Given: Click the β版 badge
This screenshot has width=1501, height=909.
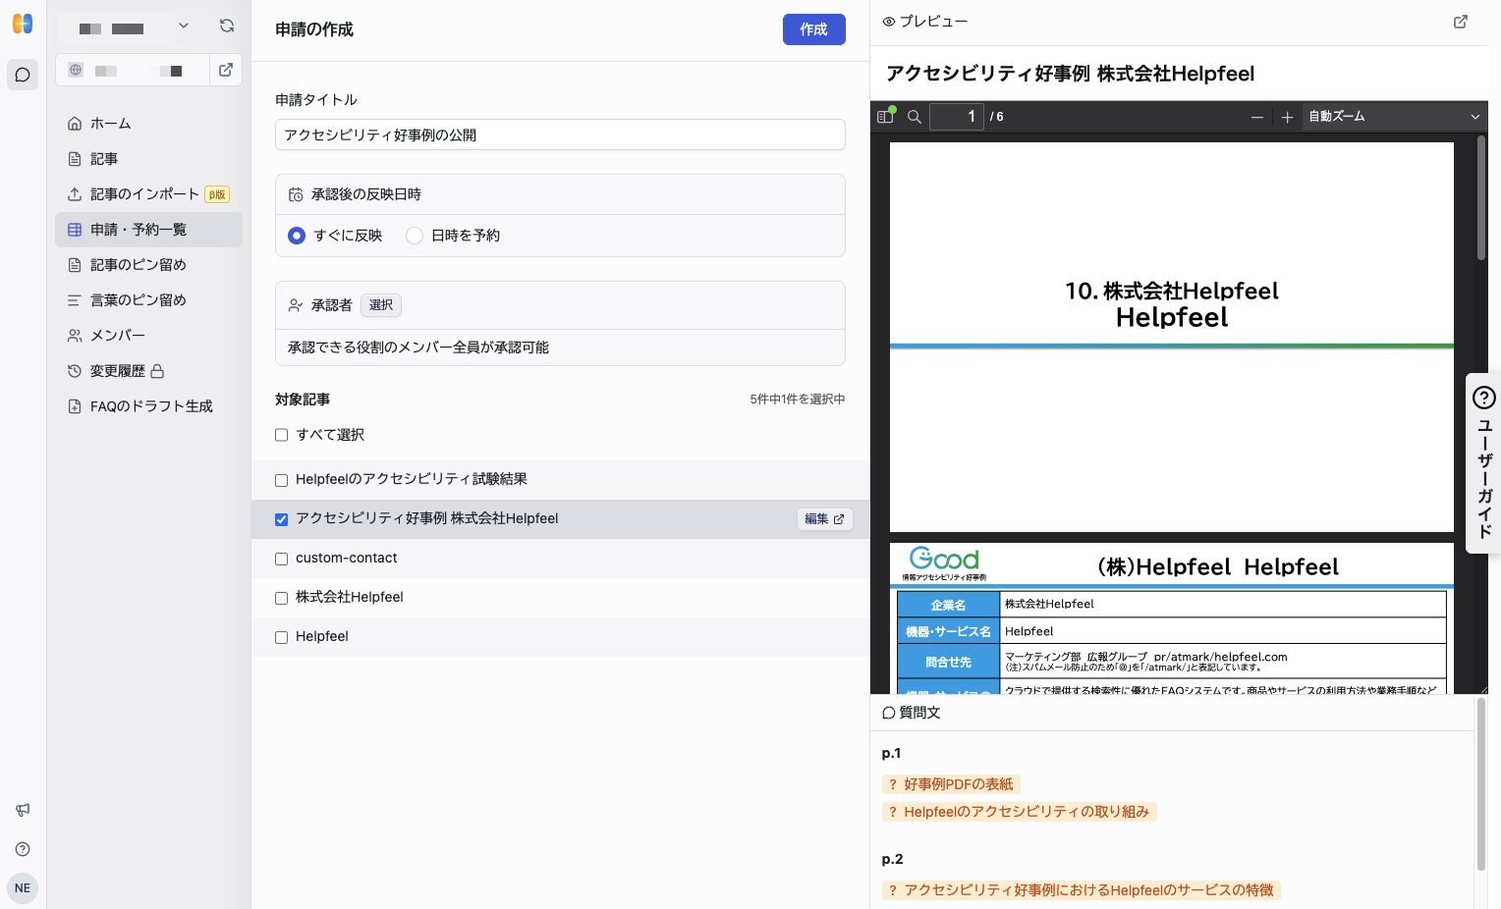Looking at the screenshot, I should pyautogui.click(x=217, y=194).
